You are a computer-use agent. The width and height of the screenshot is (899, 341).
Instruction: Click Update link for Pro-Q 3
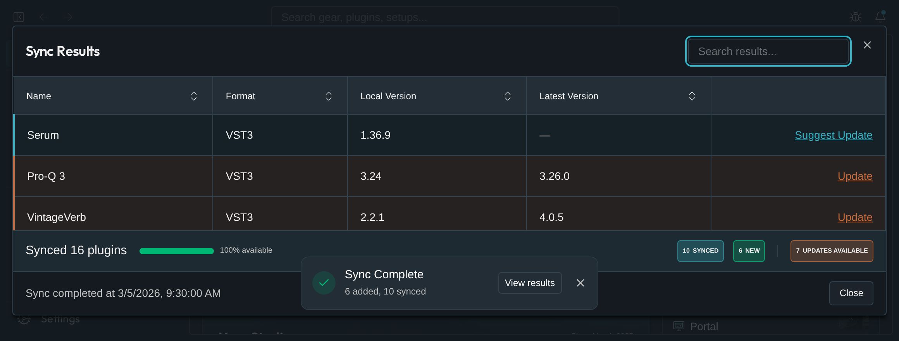(855, 176)
